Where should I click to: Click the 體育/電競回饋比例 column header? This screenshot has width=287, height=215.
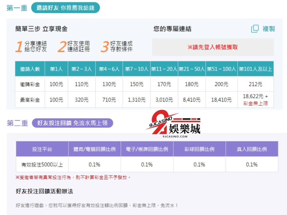point(95,149)
